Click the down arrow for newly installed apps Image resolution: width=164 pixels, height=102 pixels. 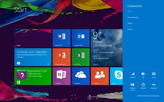16,96
